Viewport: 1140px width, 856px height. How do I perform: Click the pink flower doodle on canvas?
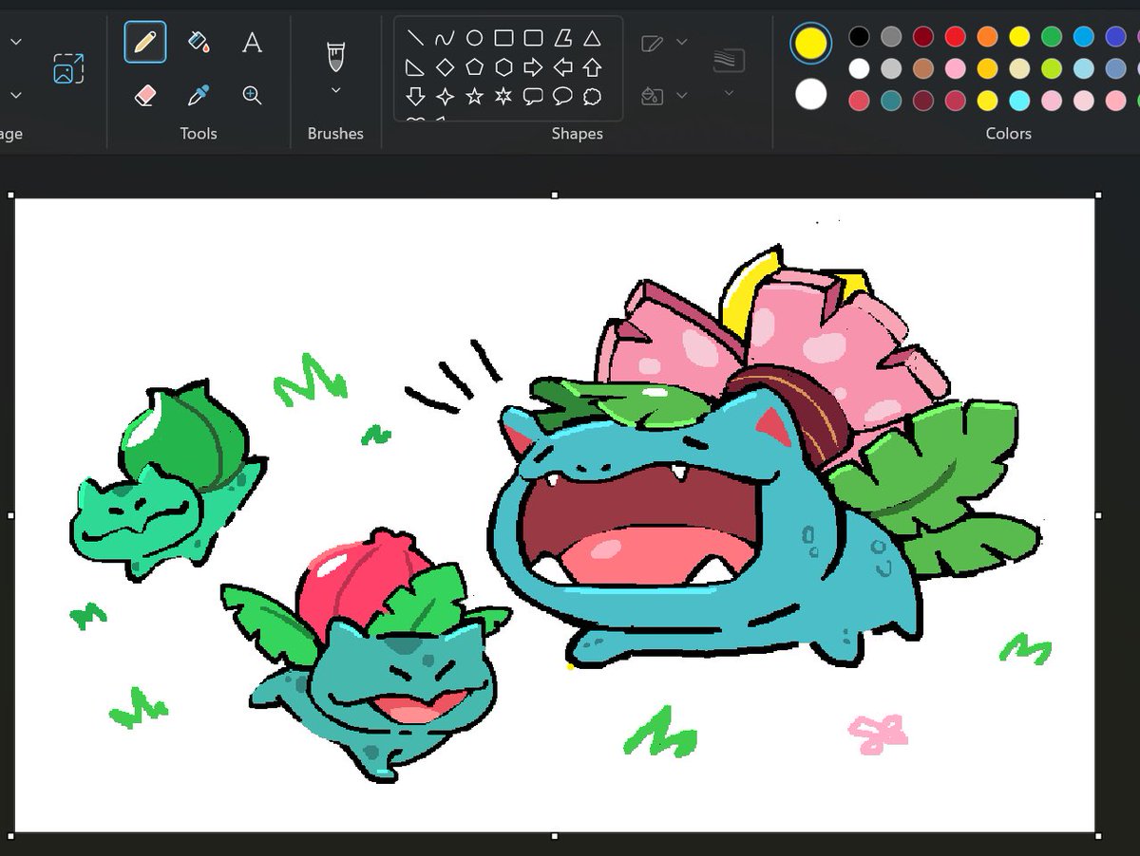[x=878, y=734]
